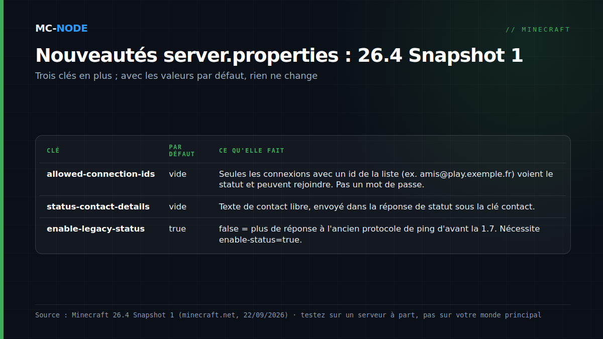Click the subtitle starting 'Trois clés en plus'

176,76
